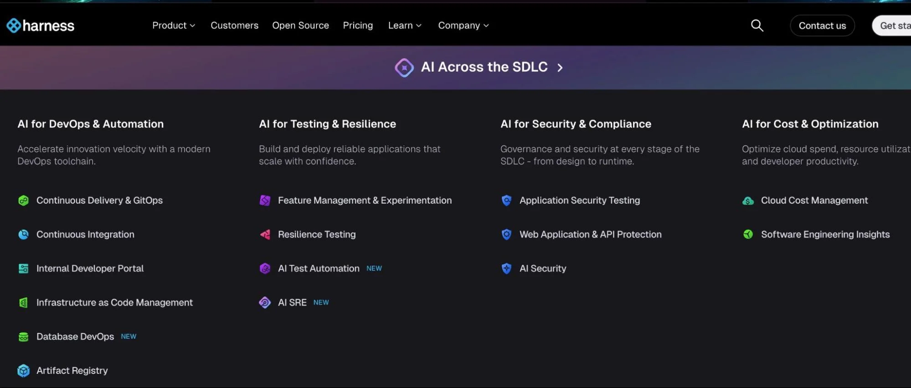Click the AI for Security & Compliance heading
The image size is (911, 388).
(576, 124)
